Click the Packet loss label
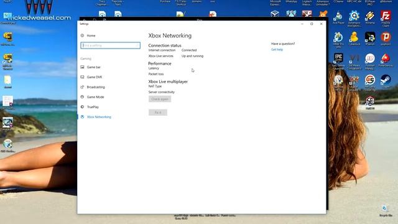This screenshot has height=224, width=398. (156, 74)
